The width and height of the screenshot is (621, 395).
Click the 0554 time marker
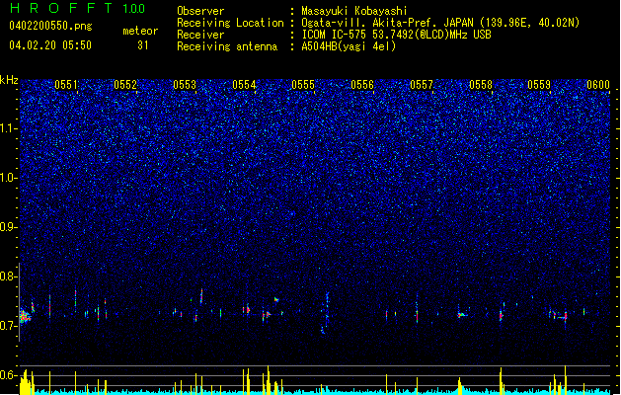point(244,85)
